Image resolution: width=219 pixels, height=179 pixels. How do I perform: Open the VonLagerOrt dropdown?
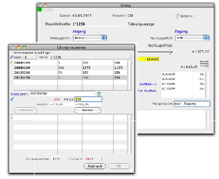click(90, 38)
